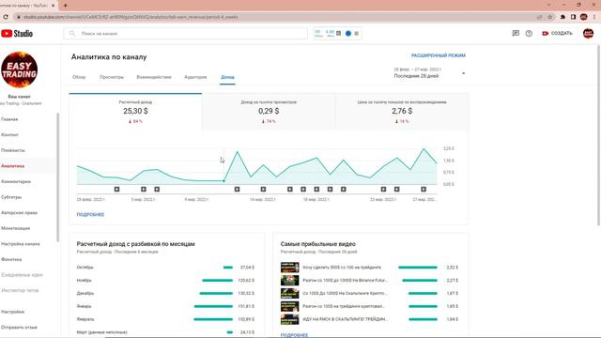
Task: Click the main page vertical scrollbar
Action: pyautogui.click(x=598, y=135)
